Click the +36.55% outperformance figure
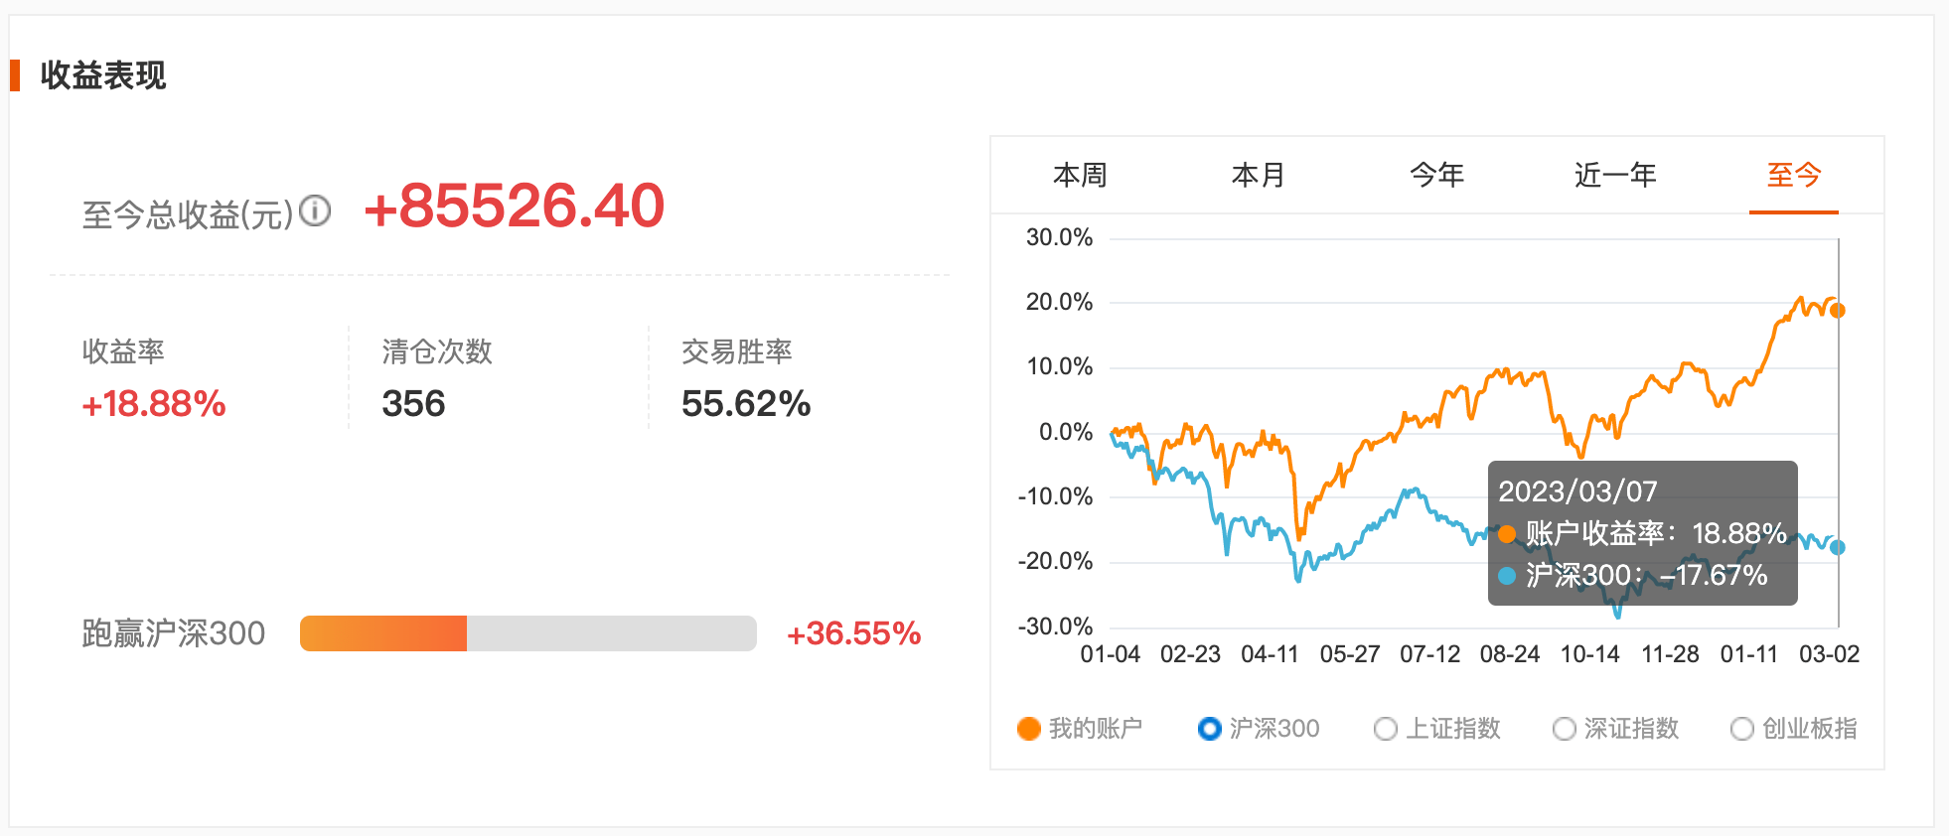 pos(854,633)
